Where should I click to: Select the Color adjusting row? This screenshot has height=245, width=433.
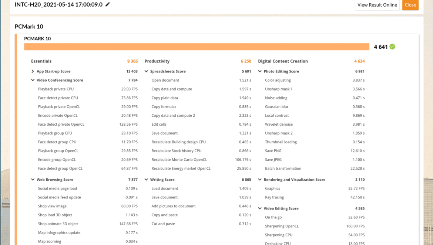coord(315,80)
